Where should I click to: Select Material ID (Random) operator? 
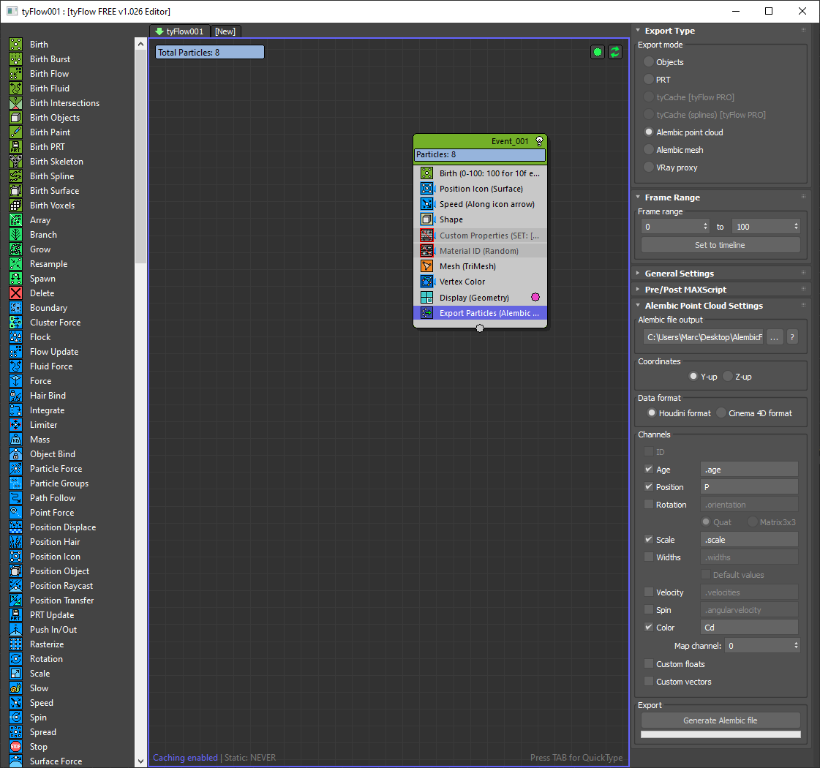click(480, 251)
